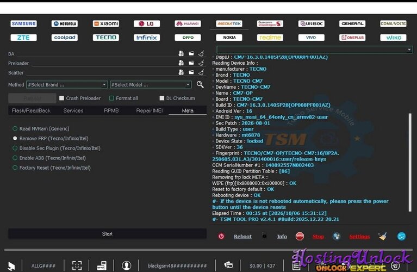This screenshot has width=417, height=272.
Task: Open the user account icon in status bar
Action: click(x=126, y=265)
